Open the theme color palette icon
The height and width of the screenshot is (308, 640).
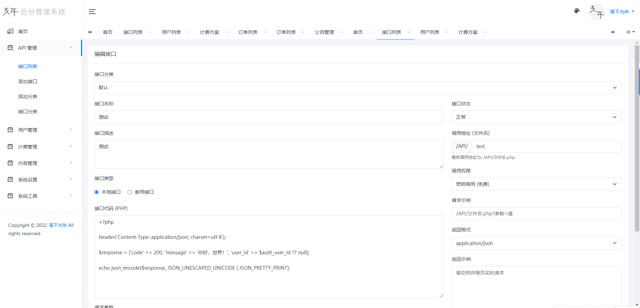pyautogui.click(x=577, y=11)
